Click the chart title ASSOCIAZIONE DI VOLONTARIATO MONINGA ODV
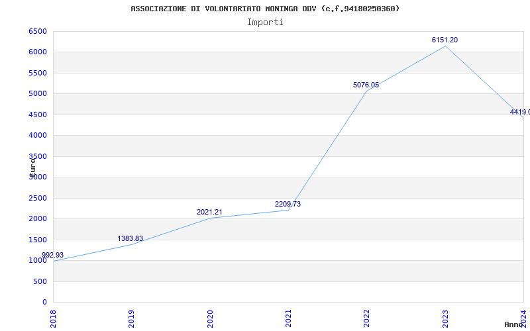 click(x=265, y=9)
